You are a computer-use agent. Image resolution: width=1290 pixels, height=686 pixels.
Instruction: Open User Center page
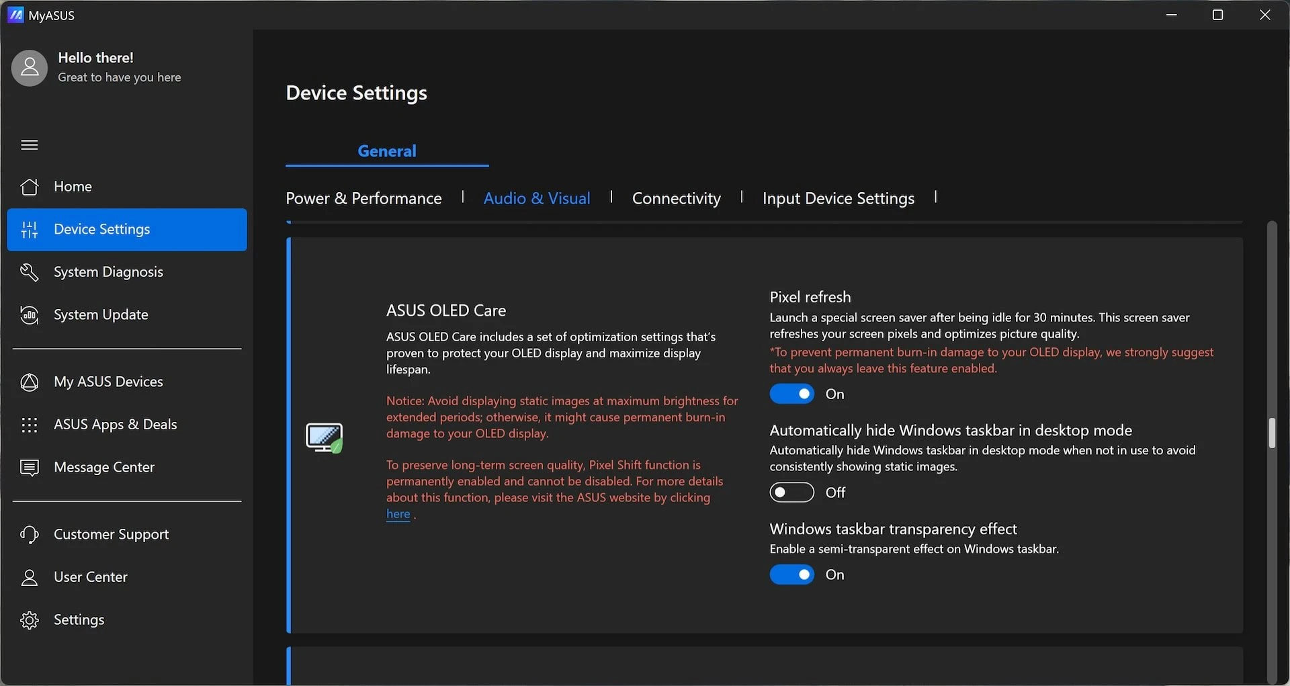tap(127, 577)
